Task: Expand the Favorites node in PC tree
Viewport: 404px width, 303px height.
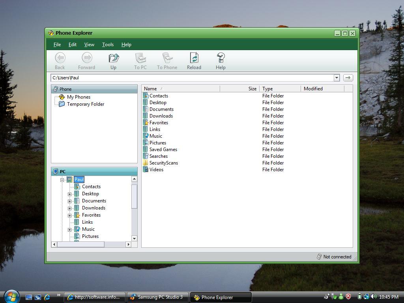Action: click(x=70, y=215)
